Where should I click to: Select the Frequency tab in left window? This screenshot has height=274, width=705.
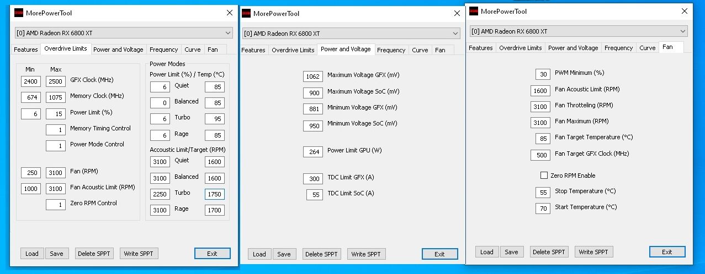163,50
